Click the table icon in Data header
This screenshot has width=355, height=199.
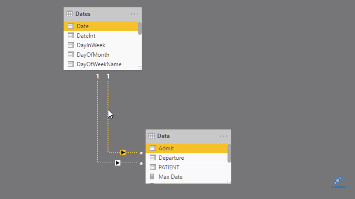[x=151, y=136]
